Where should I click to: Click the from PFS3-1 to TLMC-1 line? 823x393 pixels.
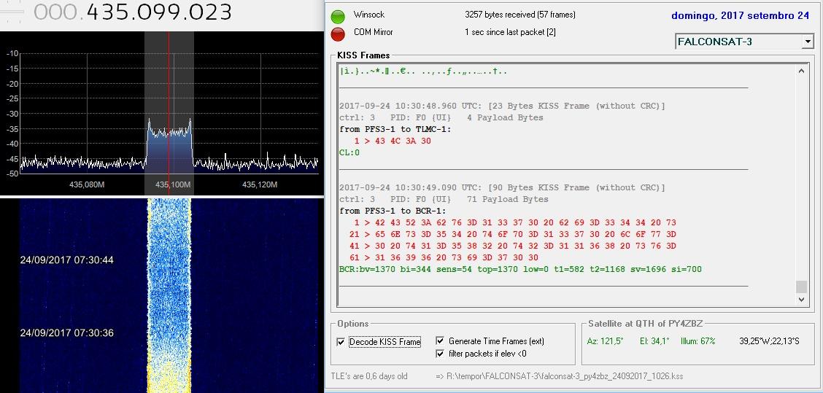(395, 129)
